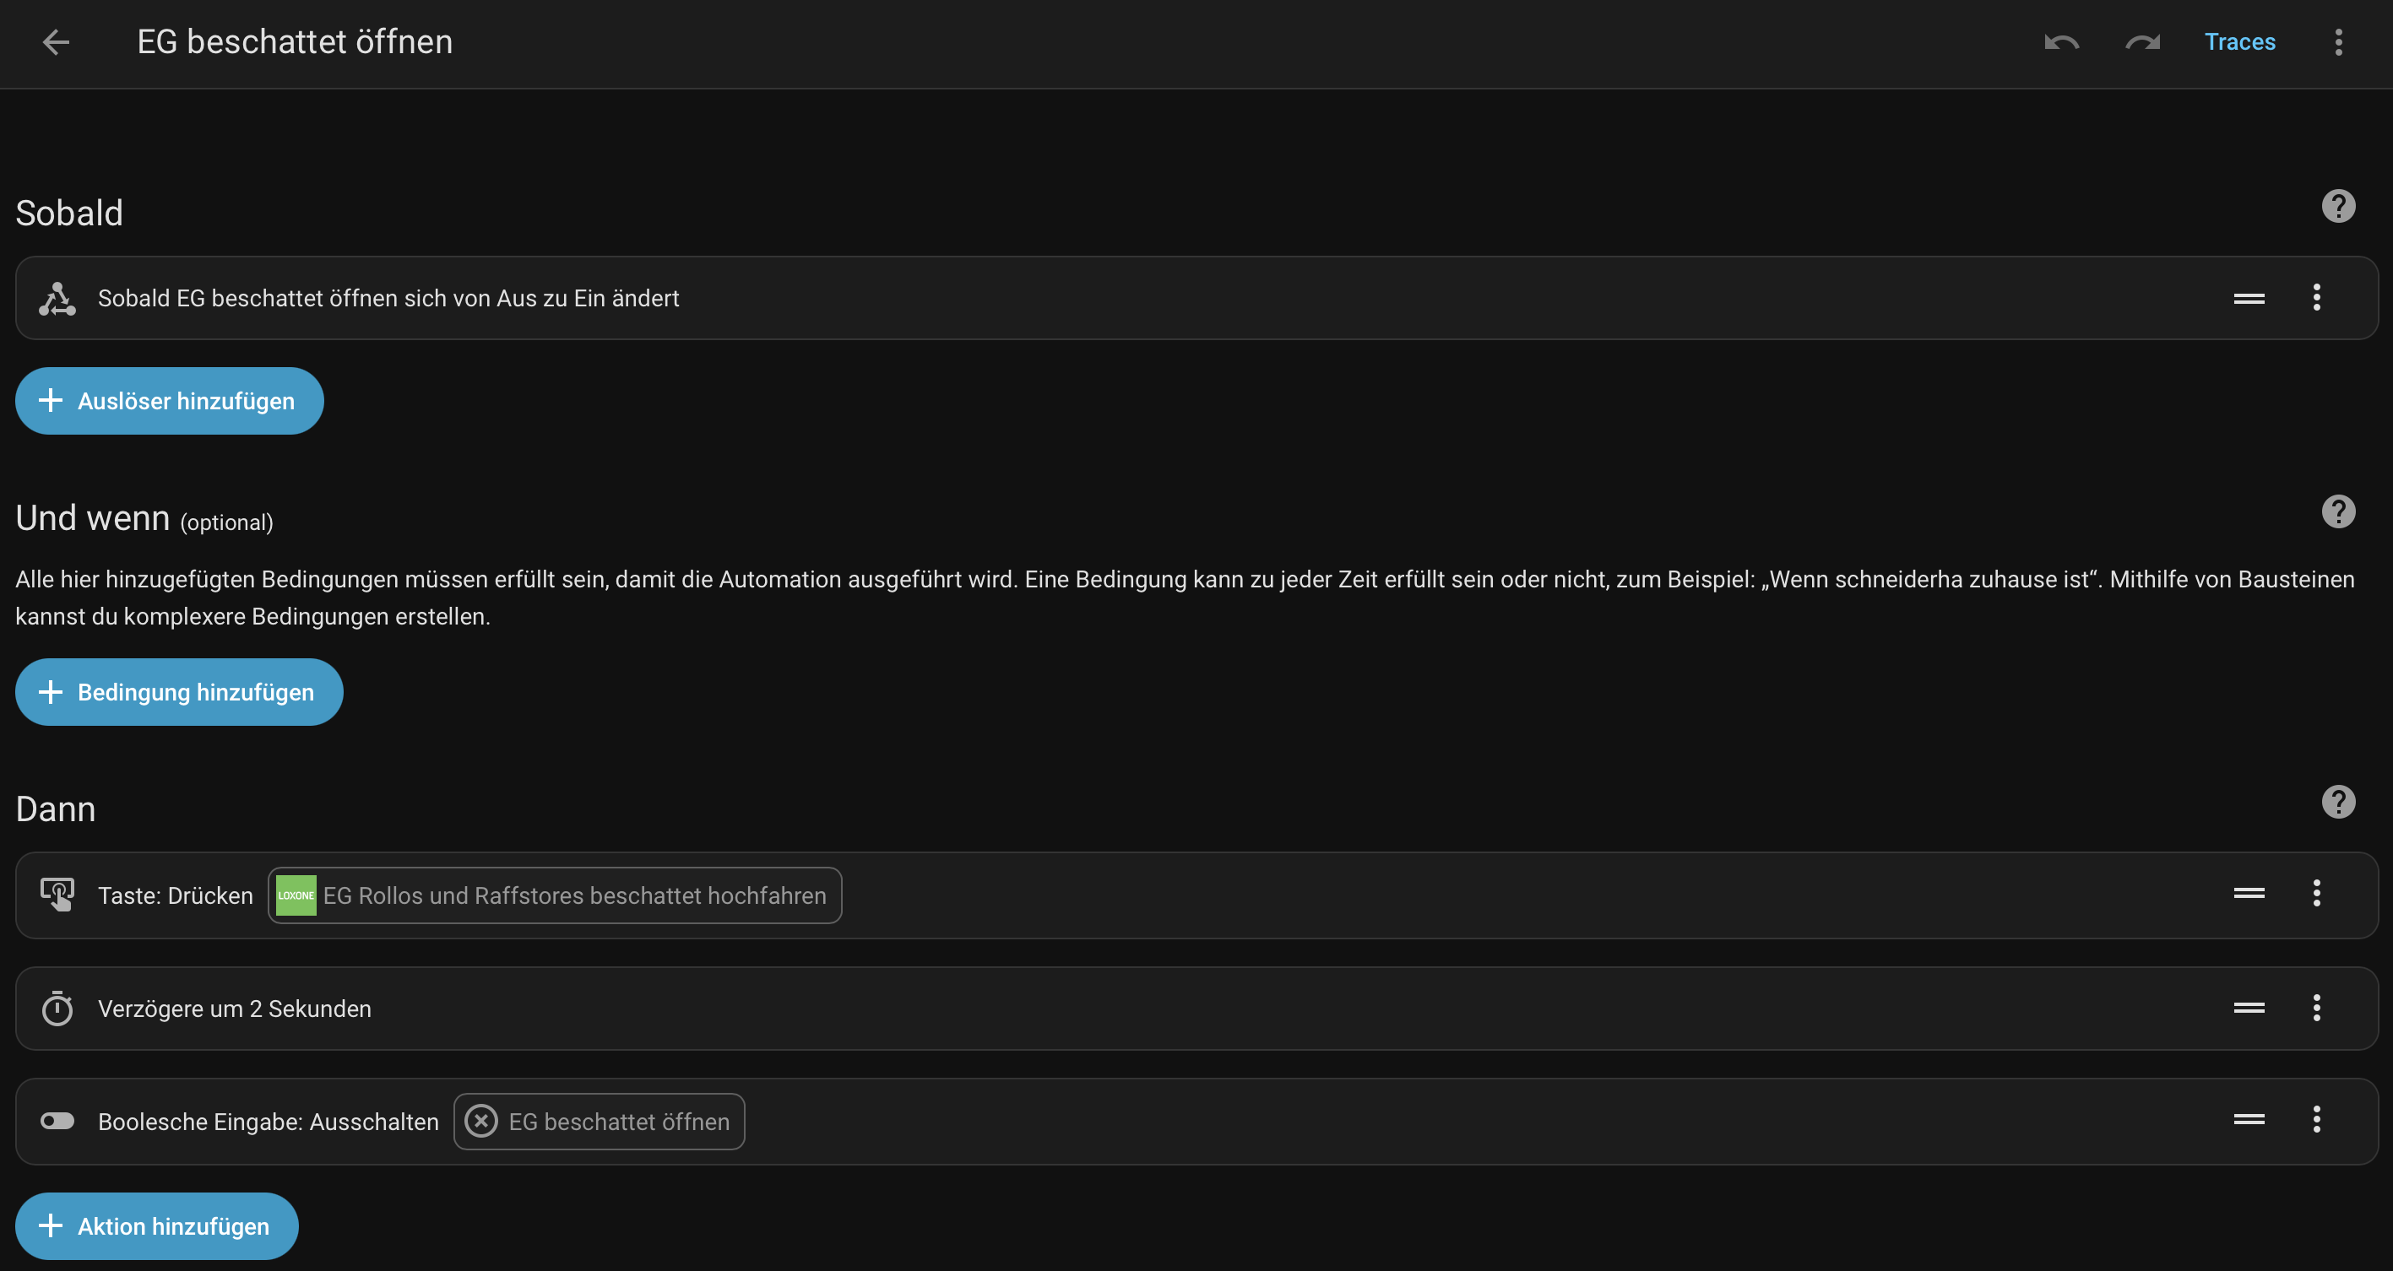Screen dimensions: 2393x1271
Task: Expand the Taste: Drücken action
Action: (x=175, y=896)
